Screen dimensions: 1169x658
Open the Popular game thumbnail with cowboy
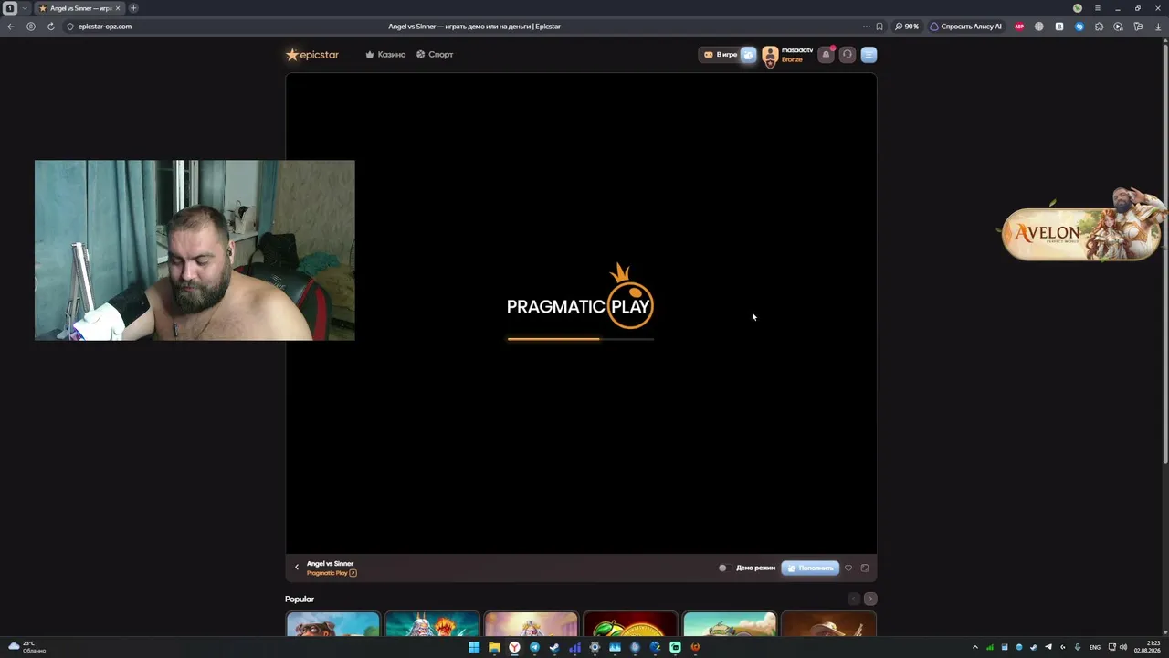pos(828,624)
